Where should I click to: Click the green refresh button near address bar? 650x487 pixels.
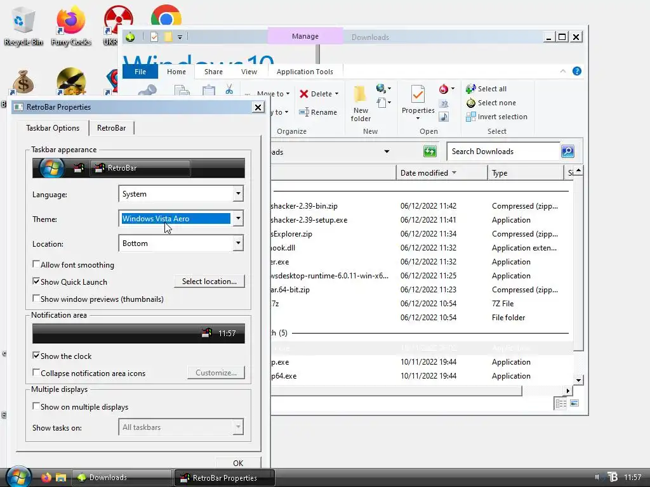pyautogui.click(x=430, y=152)
